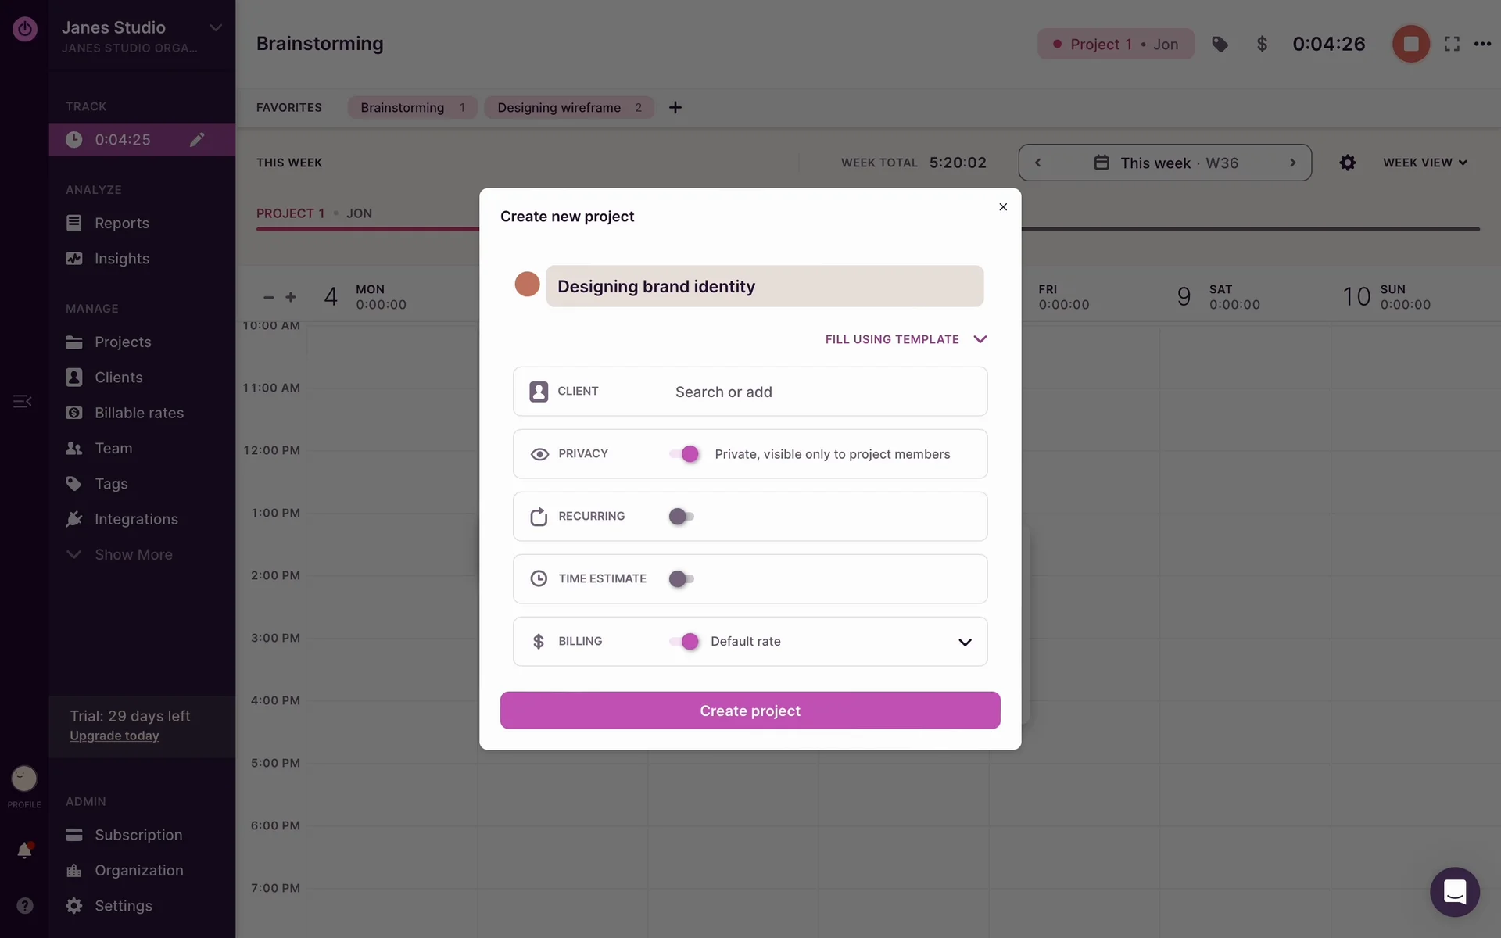Screen dimensions: 1501x938
Task: Open the three-dots more options menu
Action: coord(1482,45)
